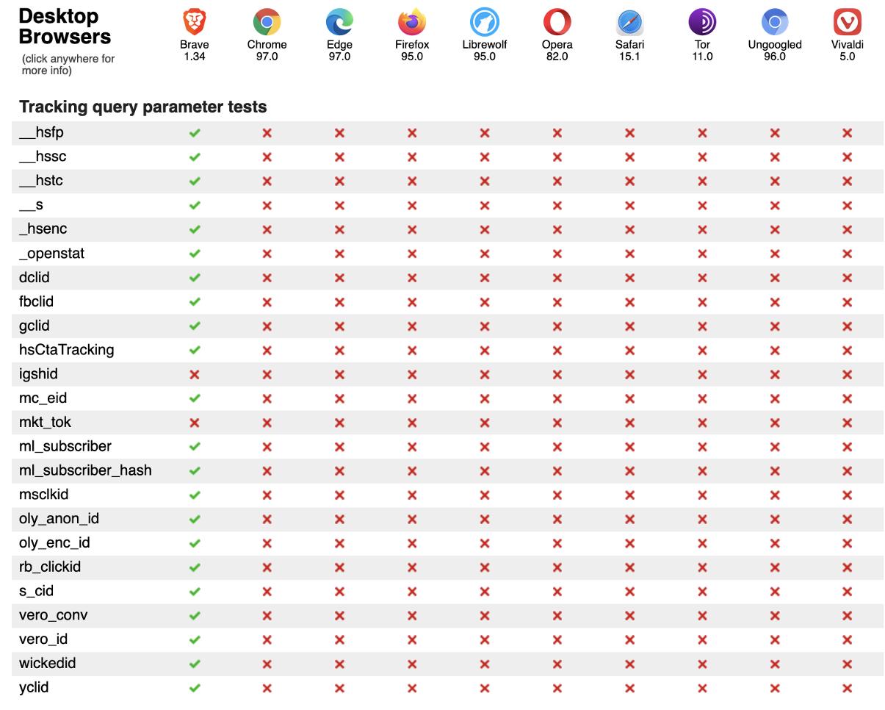
Task: Click Brave's green checkmark for gclid
Action: coord(194,326)
